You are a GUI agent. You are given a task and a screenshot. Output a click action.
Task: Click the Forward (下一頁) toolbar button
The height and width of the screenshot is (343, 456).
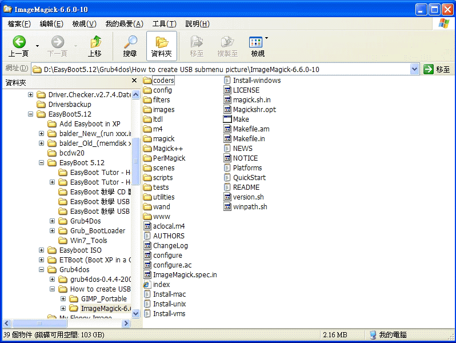pyautogui.click(x=58, y=46)
